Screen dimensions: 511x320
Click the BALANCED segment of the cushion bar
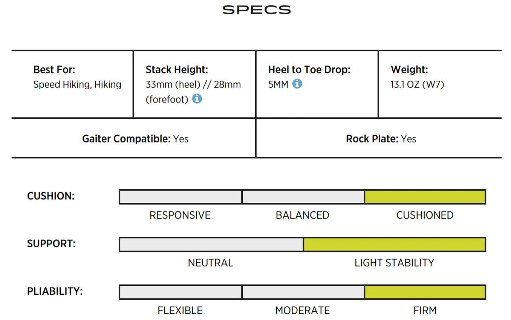pyautogui.click(x=303, y=197)
